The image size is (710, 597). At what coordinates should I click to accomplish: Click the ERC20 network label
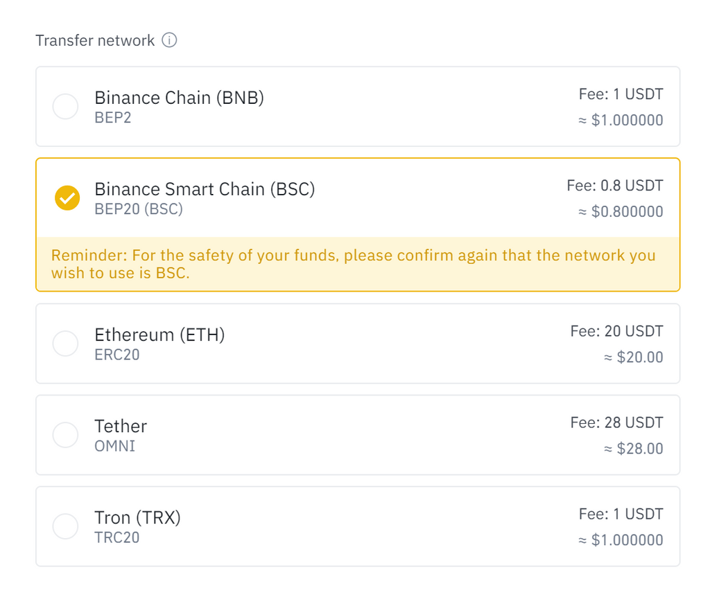pyautogui.click(x=116, y=355)
